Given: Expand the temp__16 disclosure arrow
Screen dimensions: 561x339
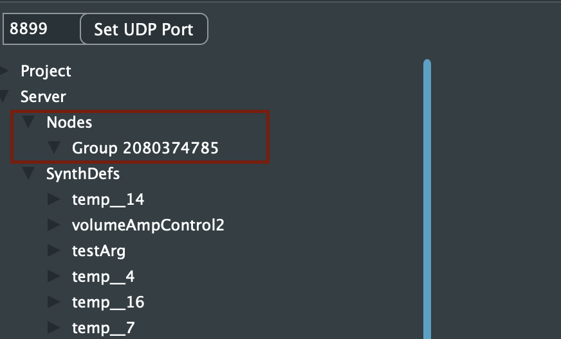Looking at the screenshot, I should pyautogui.click(x=54, y=302).
